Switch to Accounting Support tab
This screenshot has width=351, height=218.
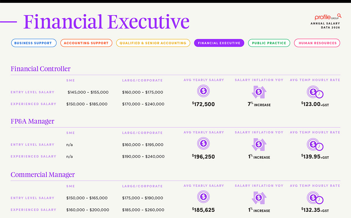coord(86,43)
